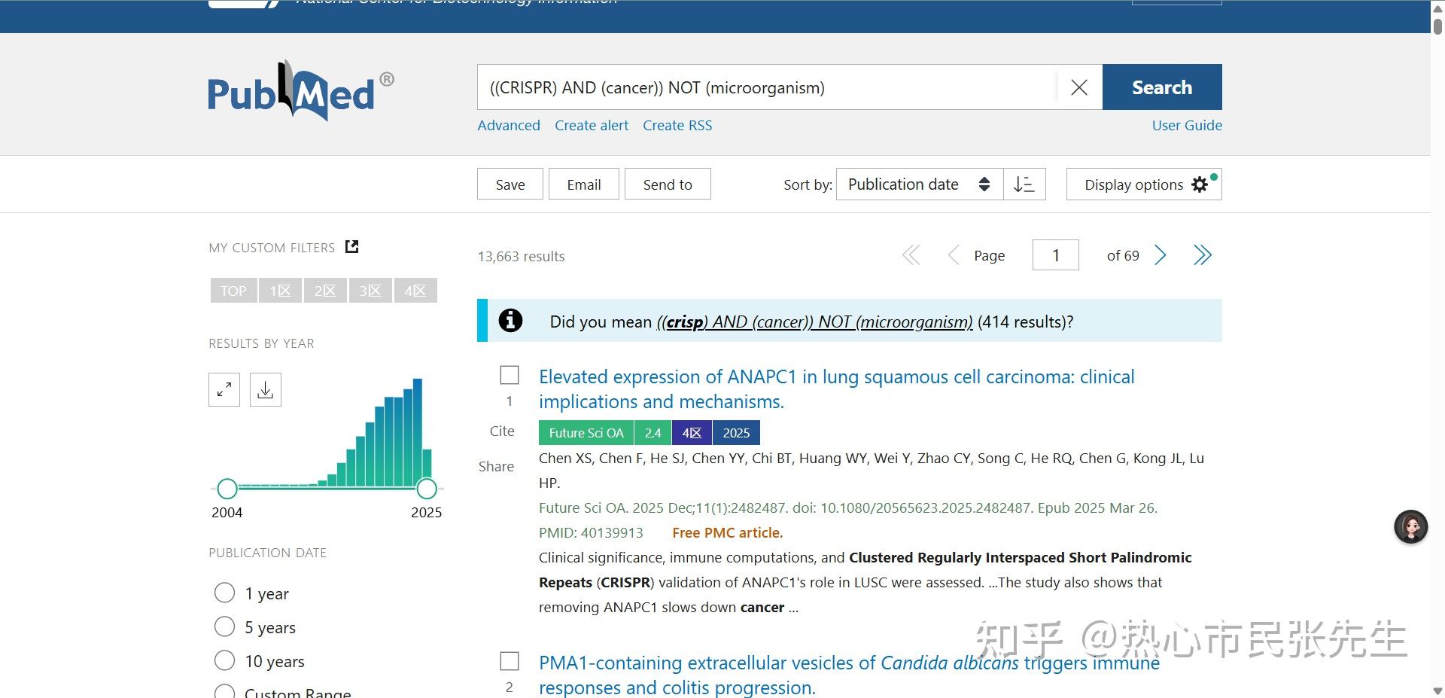
Task: Open My Custom Filters external link icon
Action: coord(351,246)
